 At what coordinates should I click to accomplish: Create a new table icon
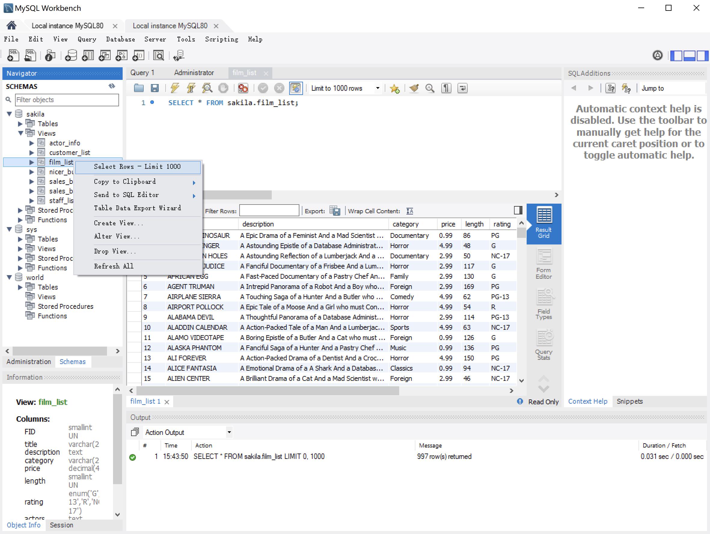[x=88, y=56]
